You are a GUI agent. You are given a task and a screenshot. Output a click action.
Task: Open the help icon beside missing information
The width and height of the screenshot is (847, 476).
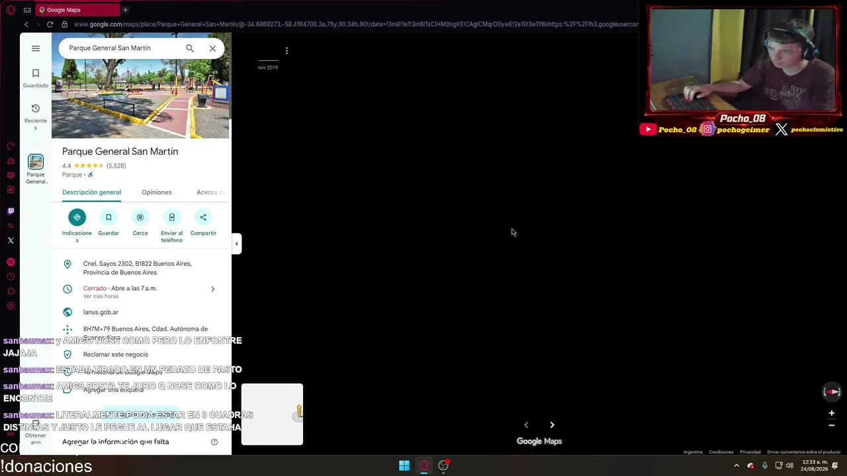click(214, 442)
